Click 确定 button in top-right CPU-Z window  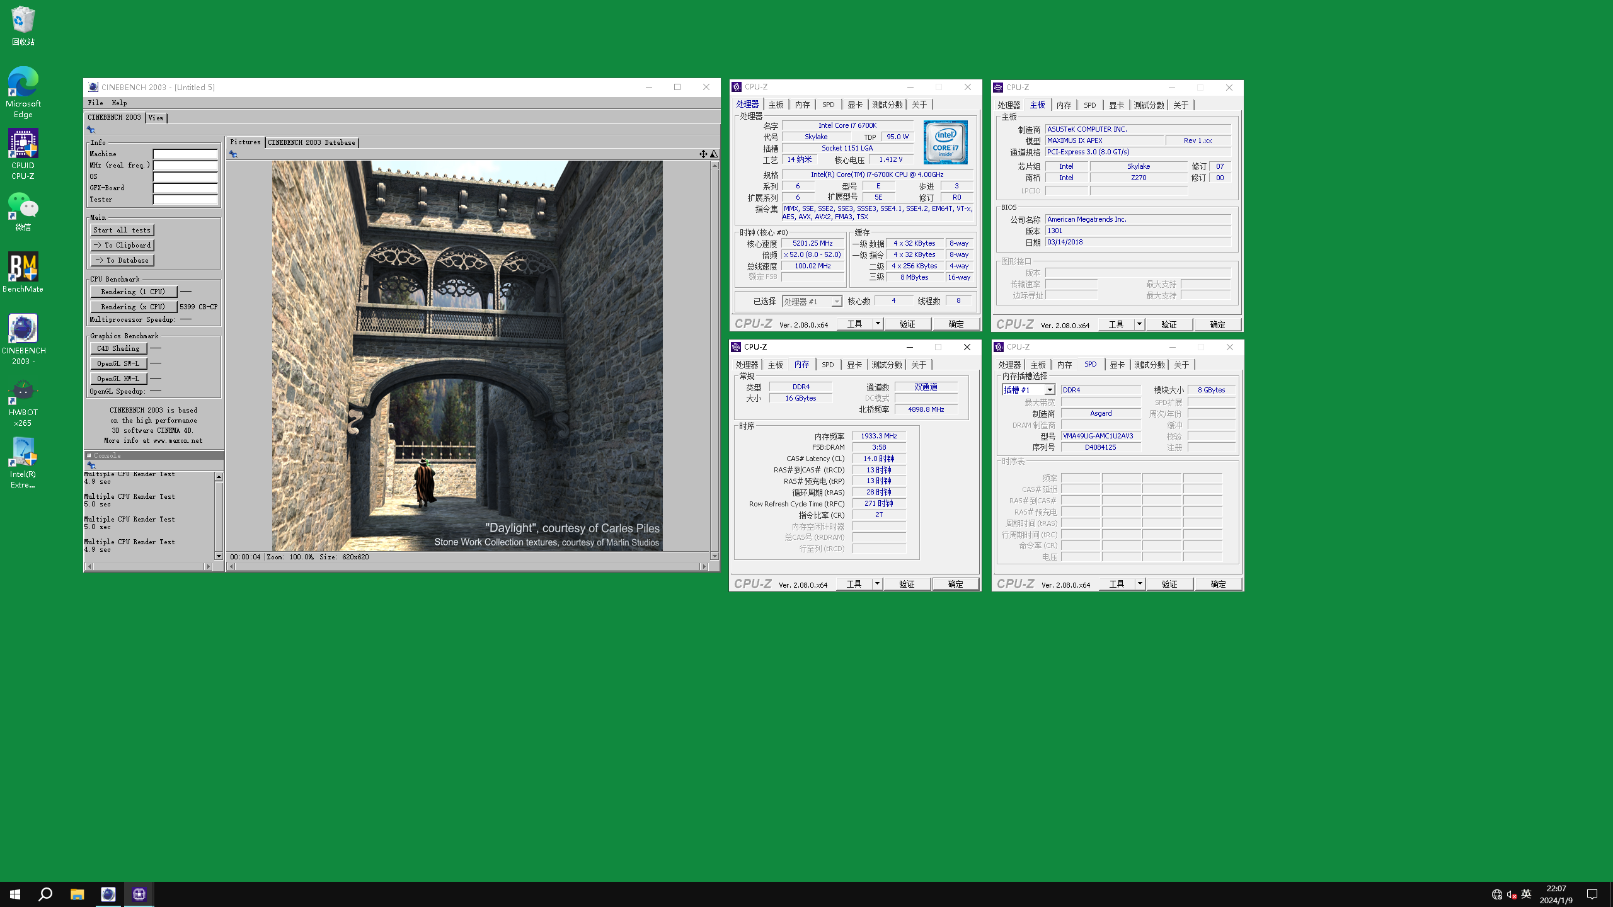[1217, 324]
